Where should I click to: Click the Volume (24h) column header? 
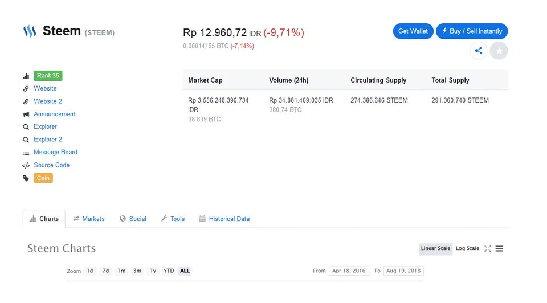(x=289, y=80)
